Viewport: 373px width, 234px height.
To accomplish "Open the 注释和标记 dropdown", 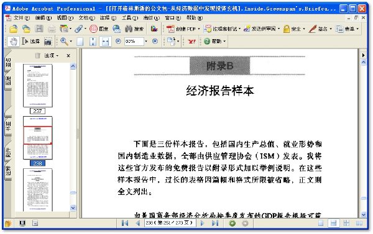I will tap(222, 29).
